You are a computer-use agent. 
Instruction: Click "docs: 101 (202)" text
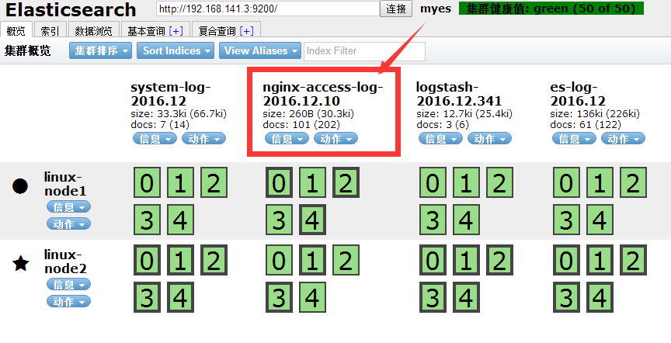click(x=301, y=124)
